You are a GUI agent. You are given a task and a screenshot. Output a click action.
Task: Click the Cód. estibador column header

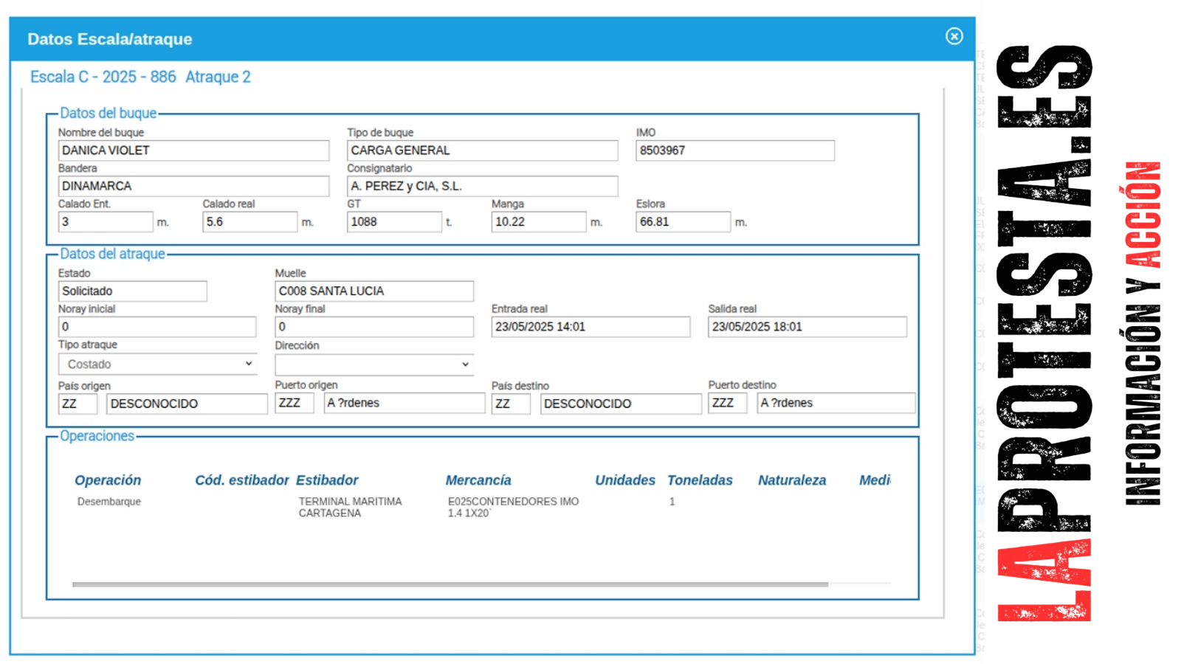click(x=242, y=480)
